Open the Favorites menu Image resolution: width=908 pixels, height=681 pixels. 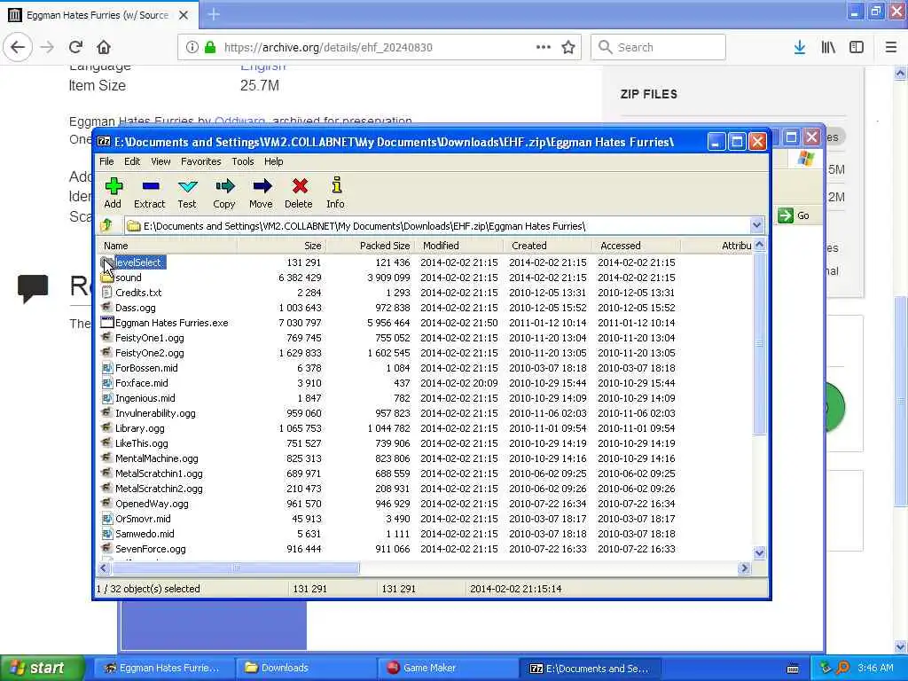(201, 161)
